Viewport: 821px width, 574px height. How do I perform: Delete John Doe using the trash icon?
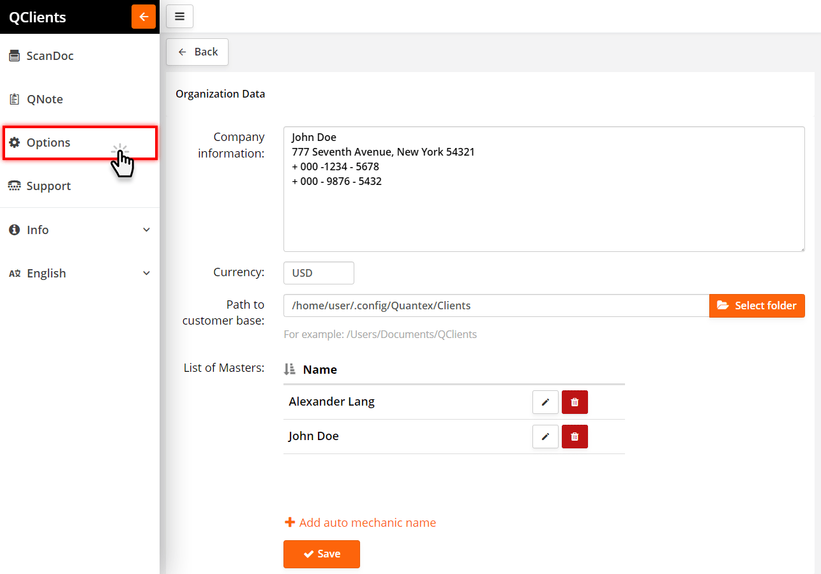click(x=575, y=436)
